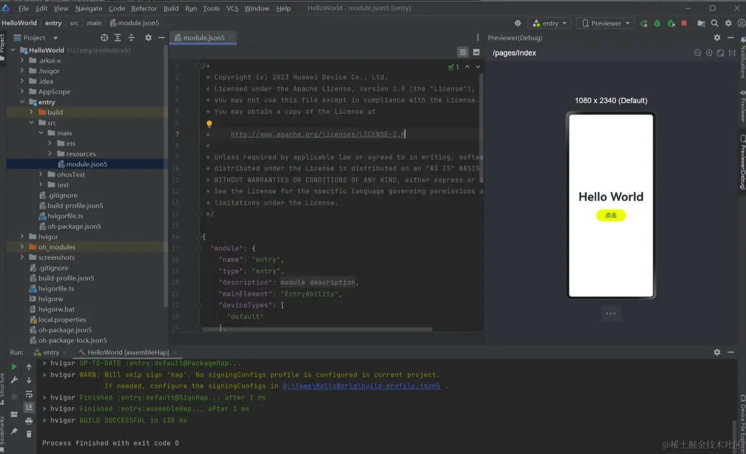746x454 pixels.
Task: Open build-profile.json5 link in build output
Action: [x=361, y=386]
